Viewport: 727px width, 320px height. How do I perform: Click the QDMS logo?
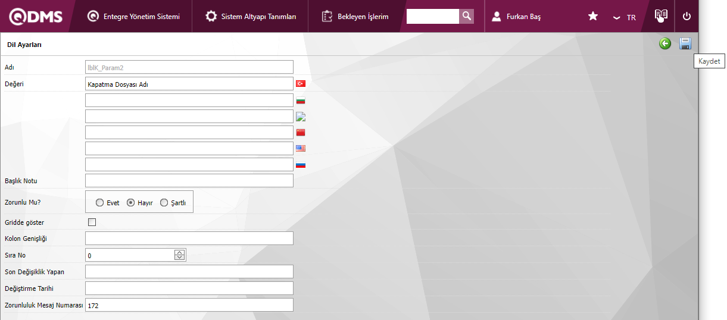click(x=36, y=16)
